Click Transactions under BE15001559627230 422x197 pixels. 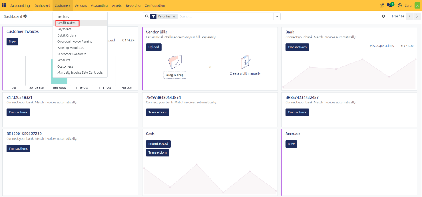tap(18, 148)
